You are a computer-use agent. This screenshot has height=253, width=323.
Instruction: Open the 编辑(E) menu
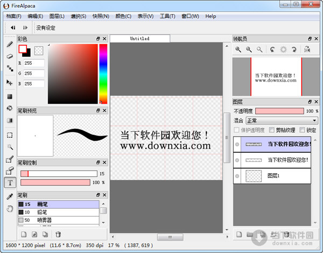click(x=35, y=16)
